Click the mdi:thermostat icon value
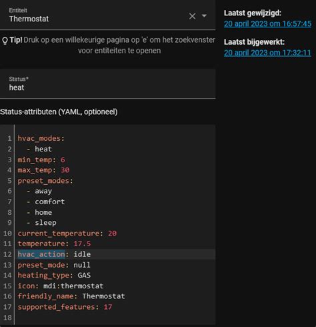 coord(73,286)
